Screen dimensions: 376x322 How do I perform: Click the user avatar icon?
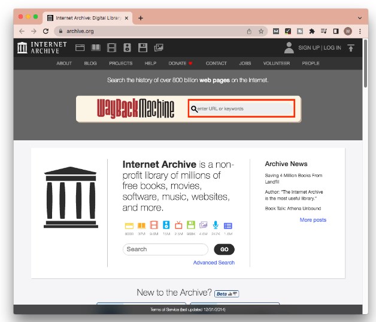tap(289, 48)
